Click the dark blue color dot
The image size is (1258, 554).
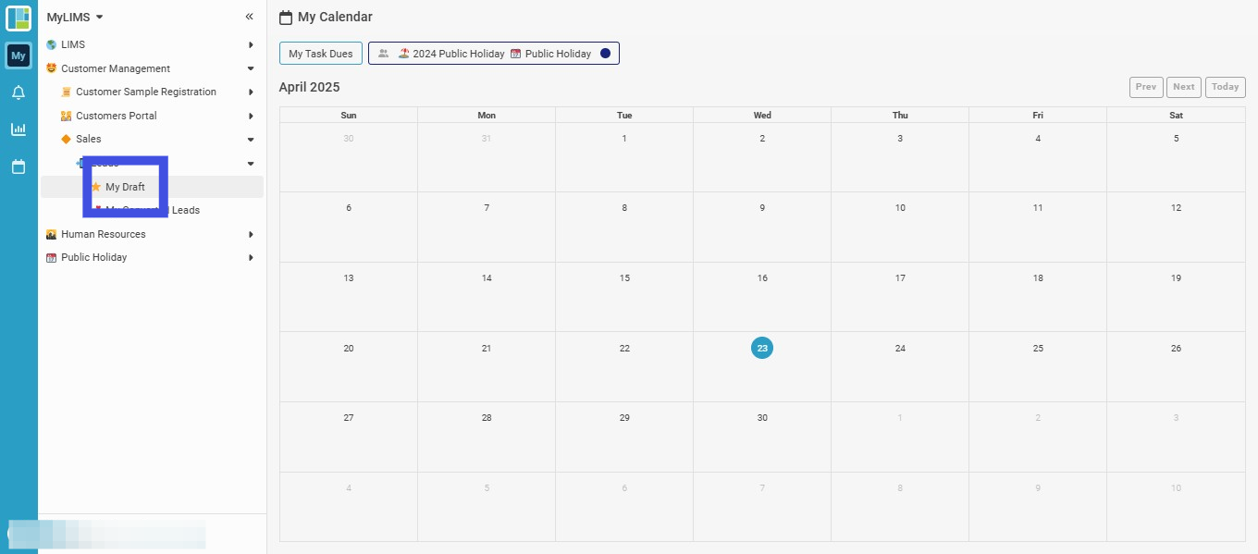[605, 54]
